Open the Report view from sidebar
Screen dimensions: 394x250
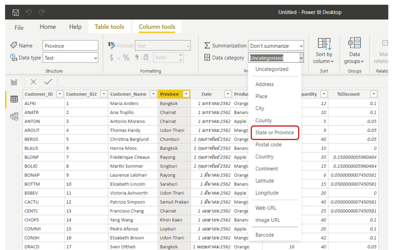(14, 82)
